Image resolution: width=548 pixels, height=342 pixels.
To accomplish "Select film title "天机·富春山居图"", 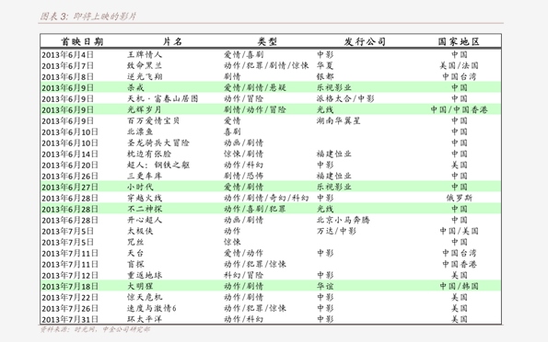I will point(162,98).
